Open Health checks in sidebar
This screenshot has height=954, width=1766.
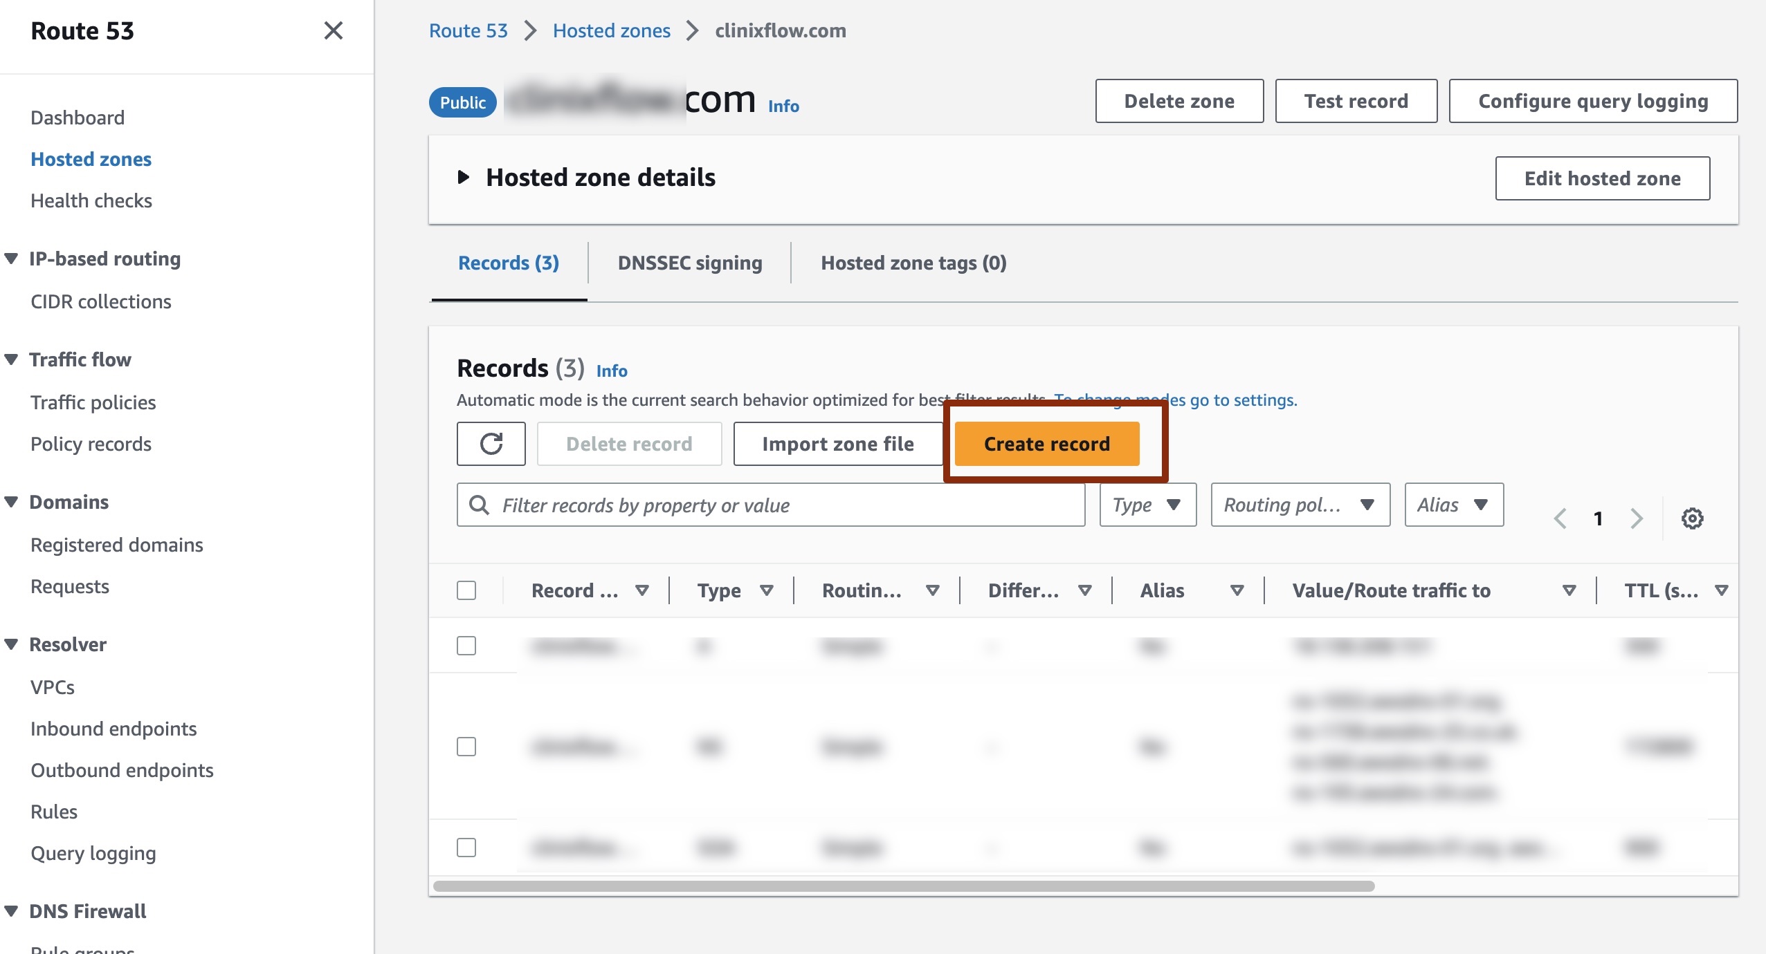point(91,200)
